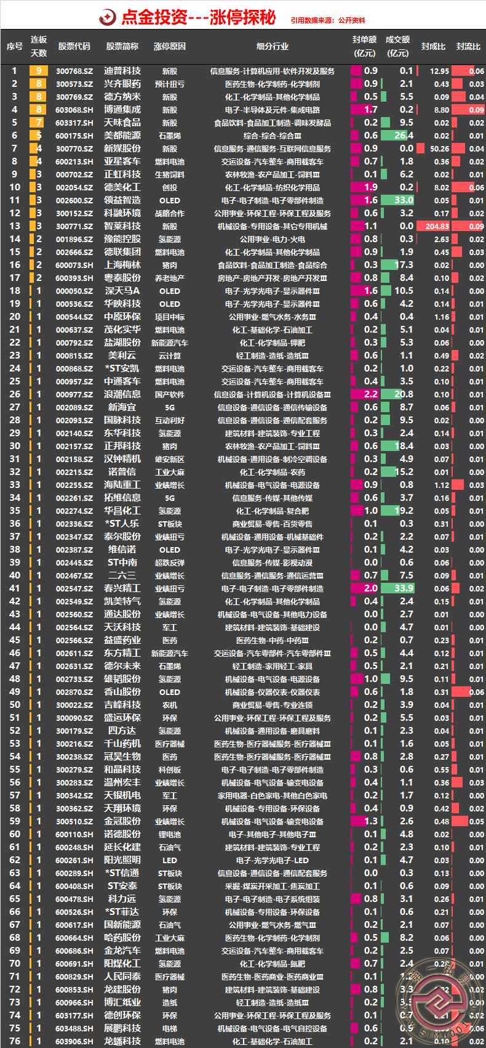
Task: Click stock name 亚星客车
Action: [122, 161]
